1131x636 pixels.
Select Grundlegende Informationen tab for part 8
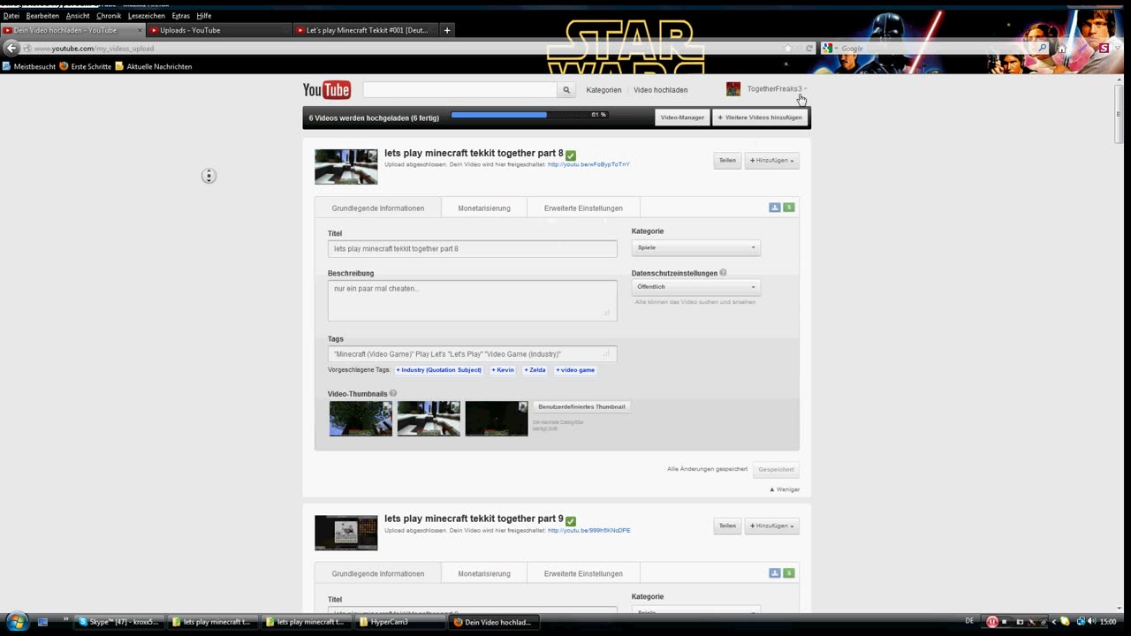[x=378, y=208]
